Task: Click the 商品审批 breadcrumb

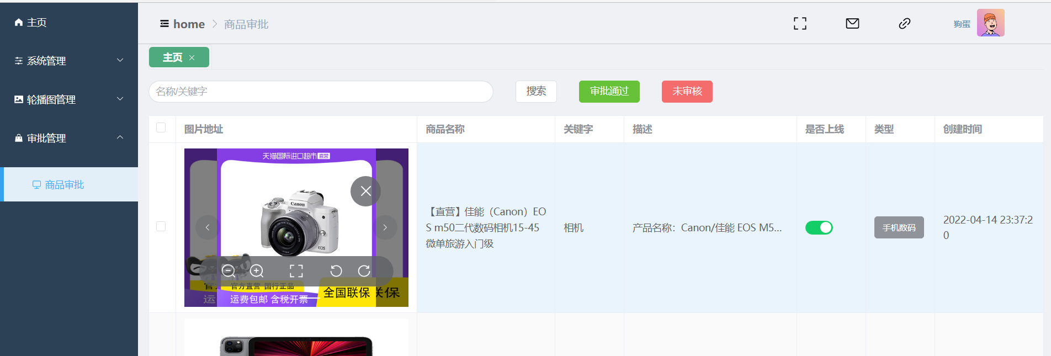Action: 246,24
